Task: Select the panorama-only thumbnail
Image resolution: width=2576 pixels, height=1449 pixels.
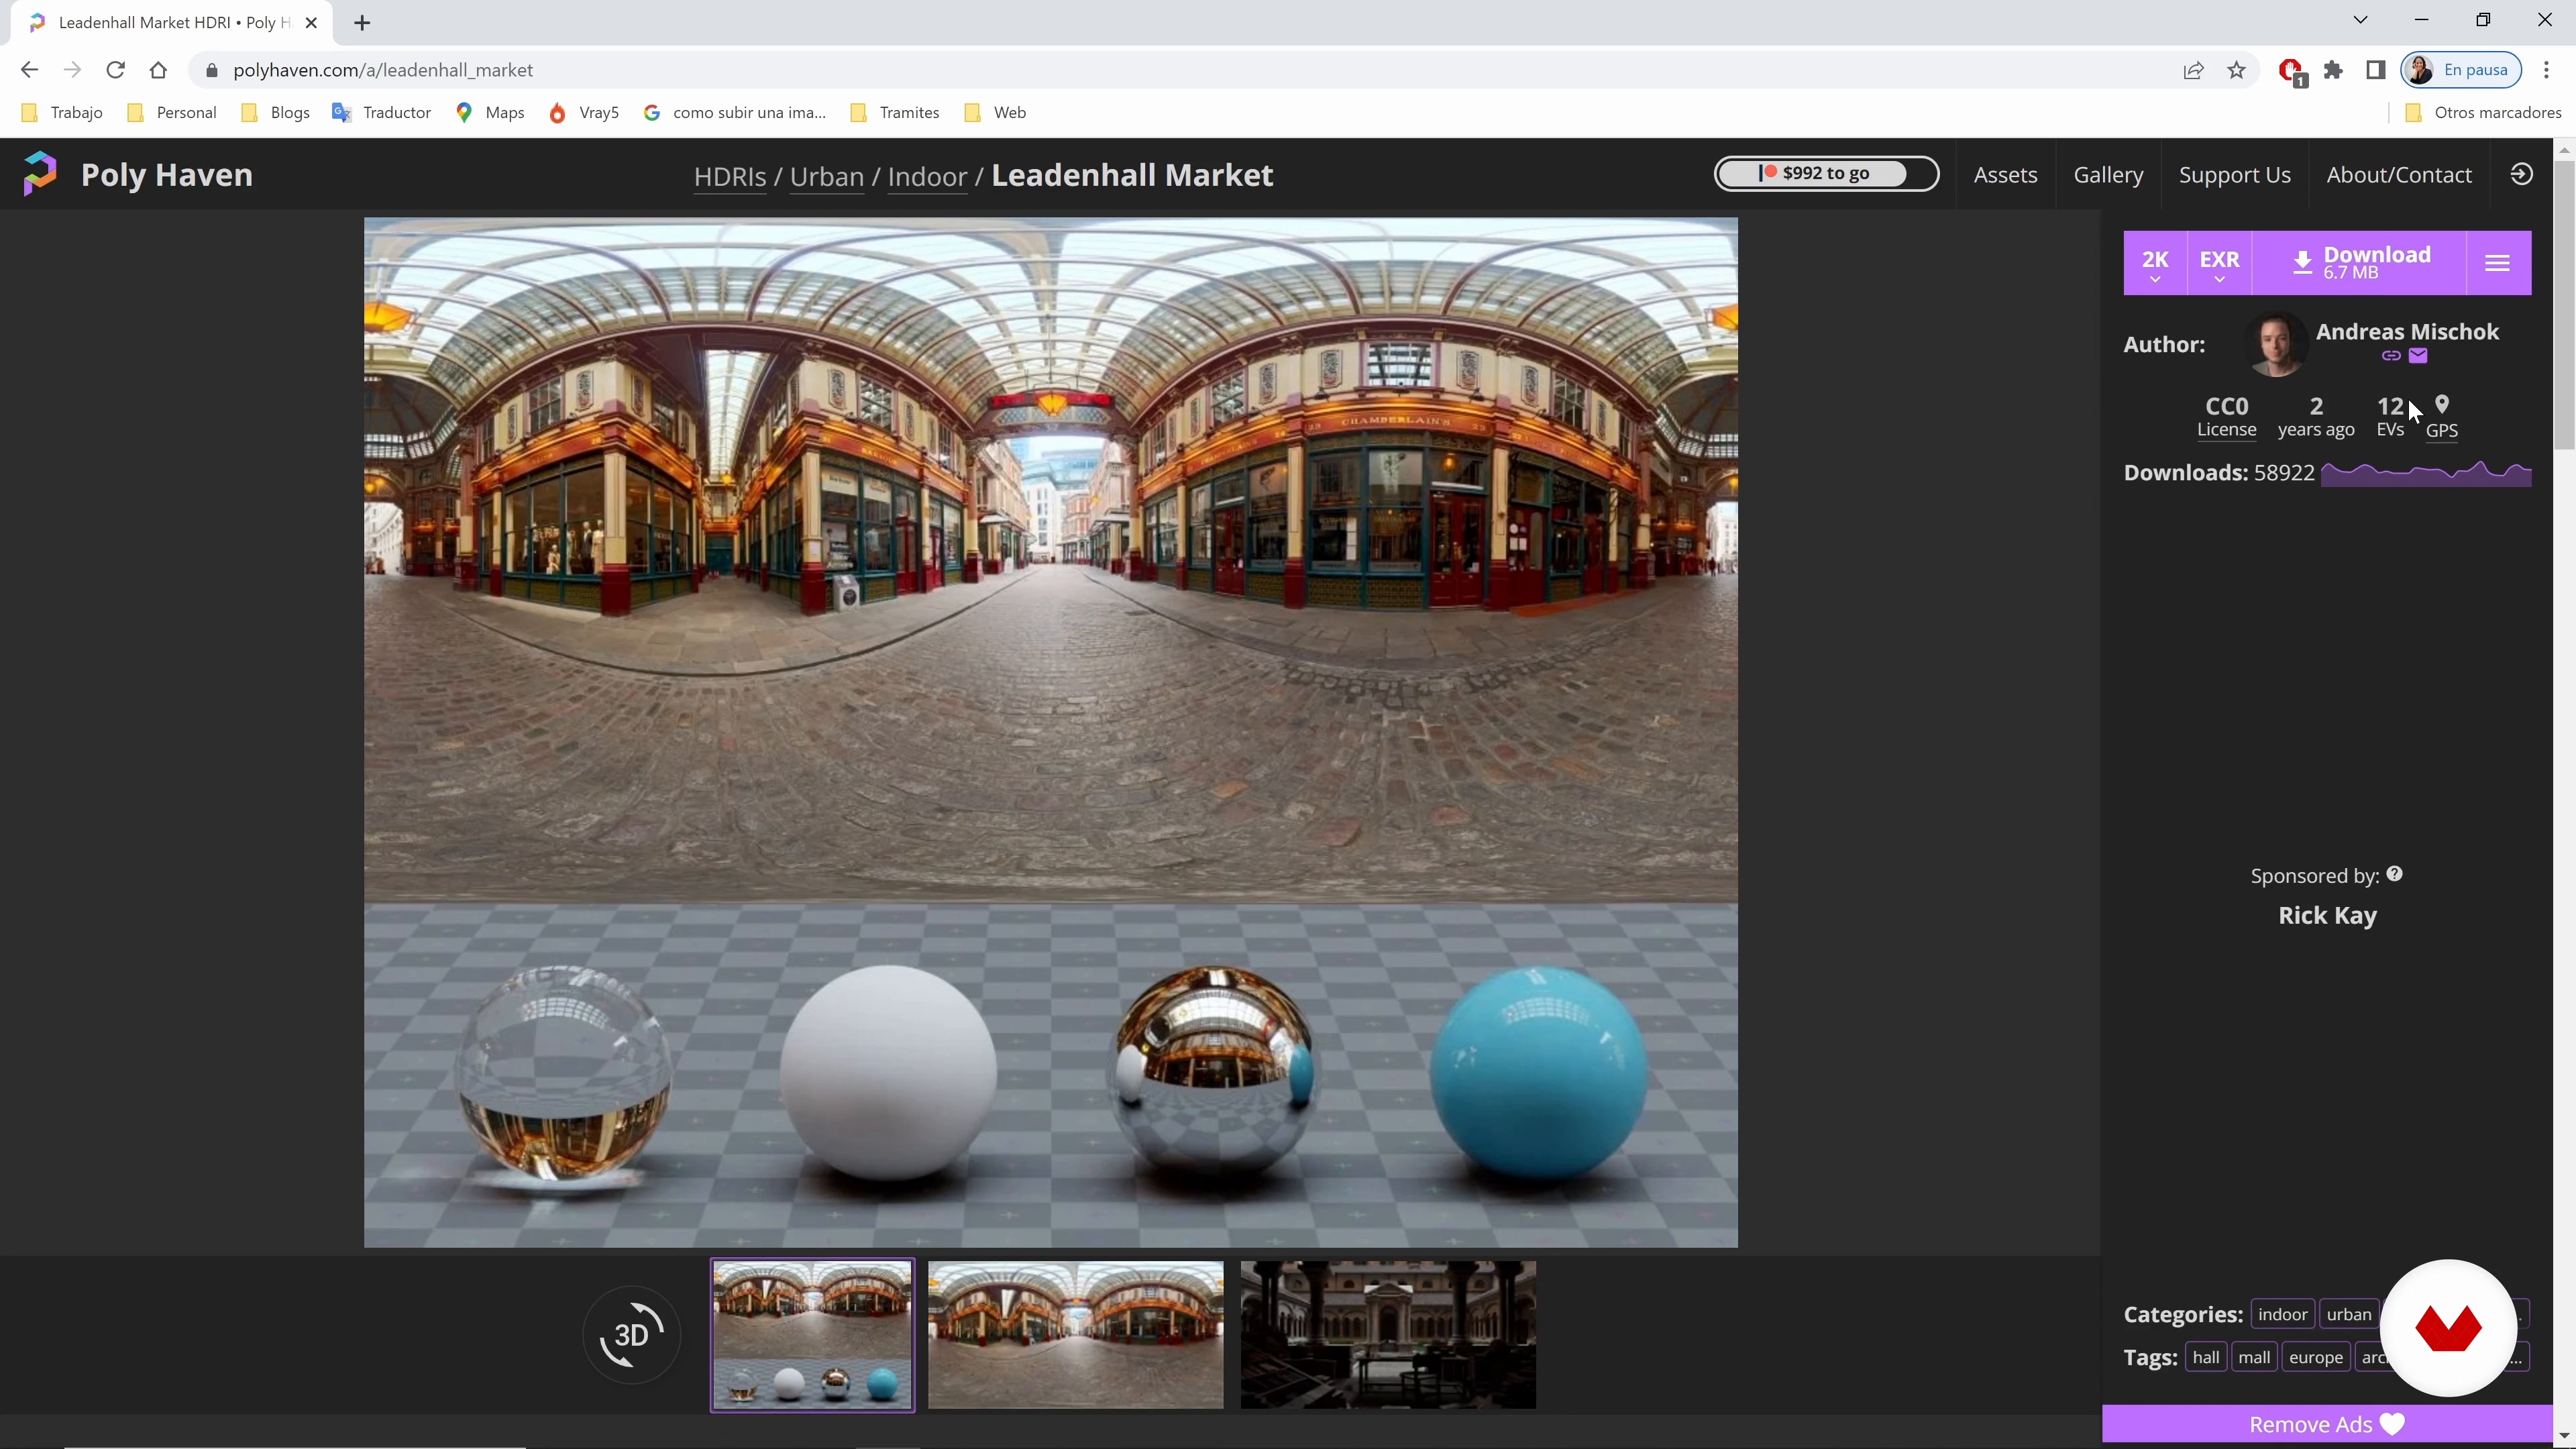Action: [x=1075, y=1335]
